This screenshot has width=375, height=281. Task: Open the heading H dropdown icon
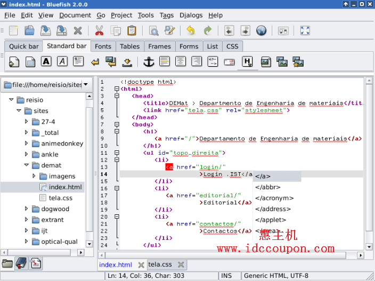click(247, 61)
